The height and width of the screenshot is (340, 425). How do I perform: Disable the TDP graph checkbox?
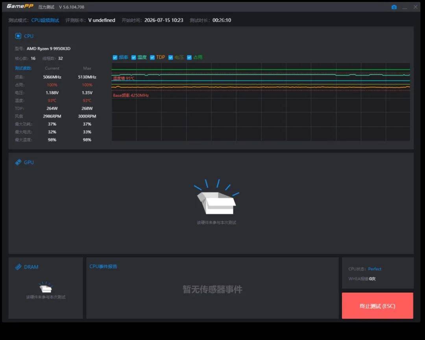pyautogui.click(x=152, y=57)
